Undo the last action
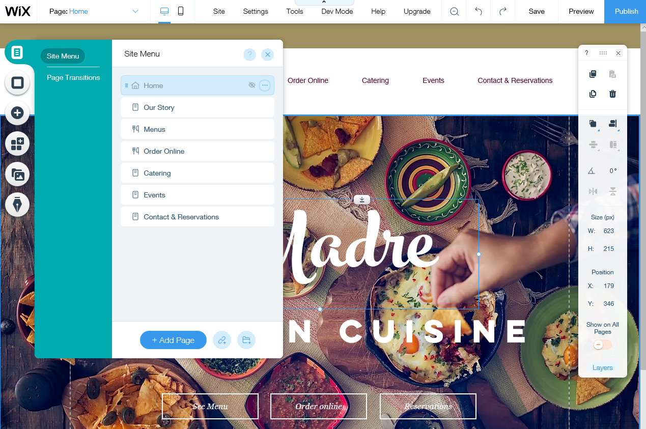 pos(479,11)
